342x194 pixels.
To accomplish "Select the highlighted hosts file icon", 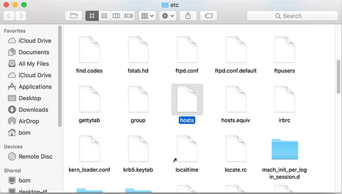I will [x=187, y=99].
